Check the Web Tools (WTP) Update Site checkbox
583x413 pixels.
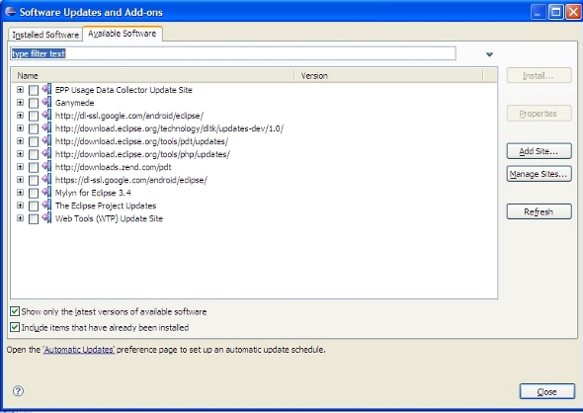[34, 218]
